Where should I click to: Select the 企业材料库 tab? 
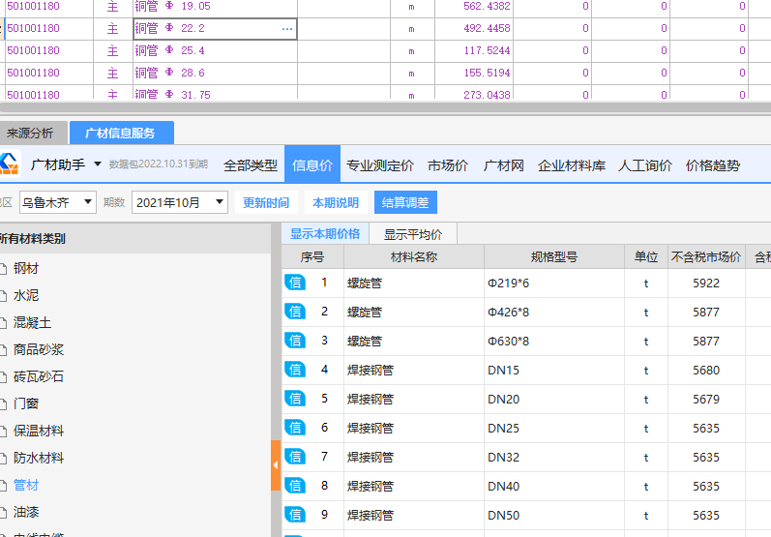tap(572, 165)
